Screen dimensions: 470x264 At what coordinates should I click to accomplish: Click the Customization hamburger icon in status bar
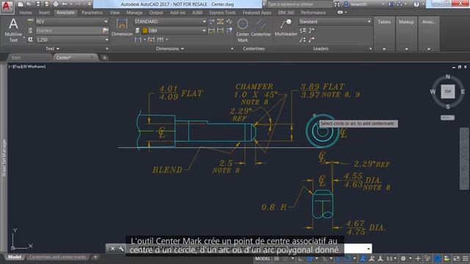465,259
